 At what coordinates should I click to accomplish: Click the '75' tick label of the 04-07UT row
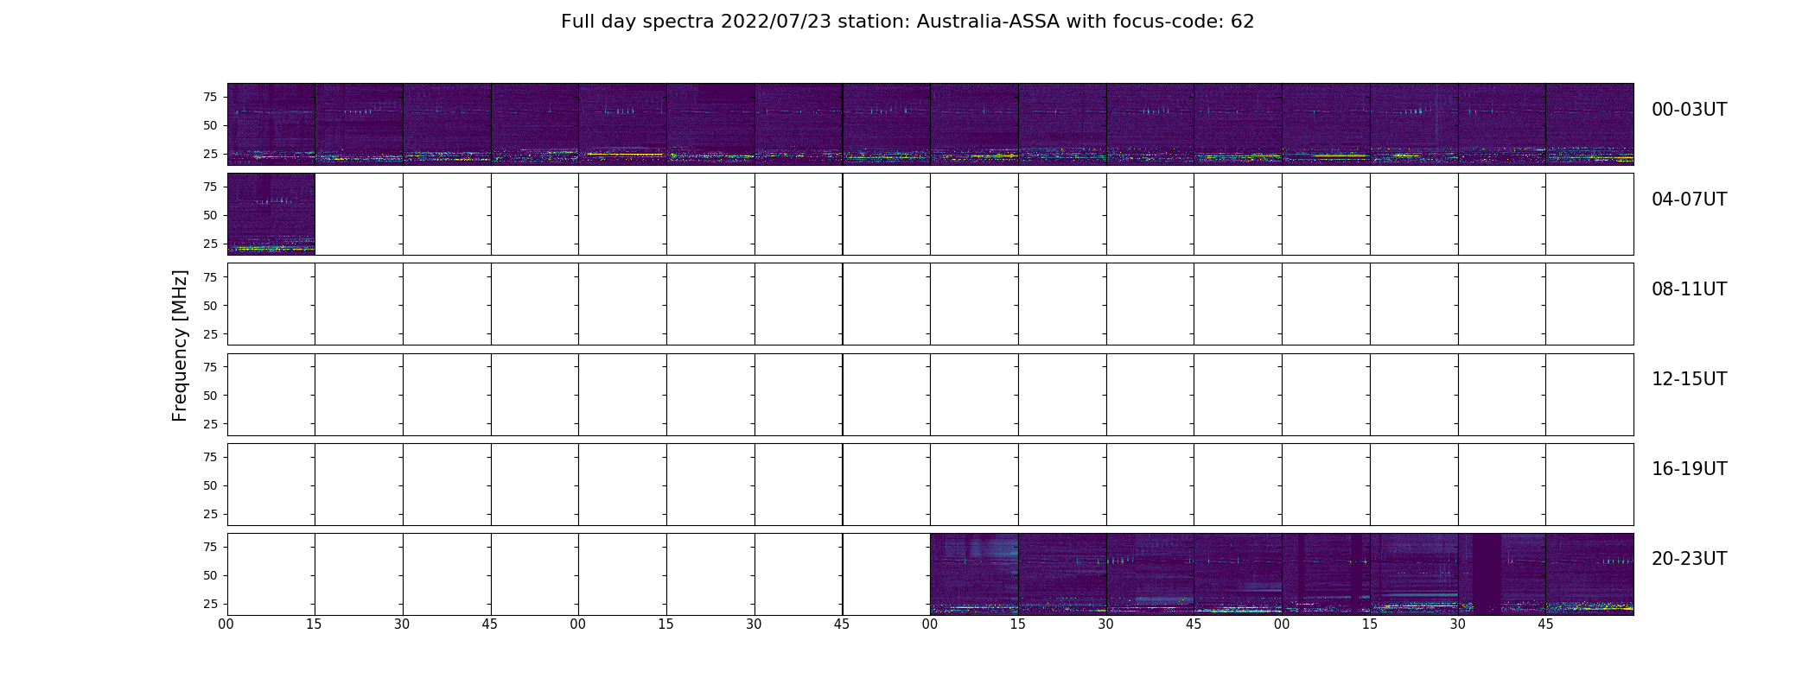pos(210,187)
